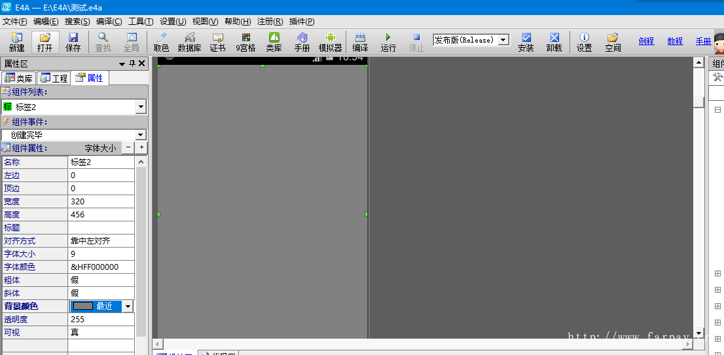Open the 取色 color picker tool
Screen dimensions: 724x355
(x=161, y=42)
